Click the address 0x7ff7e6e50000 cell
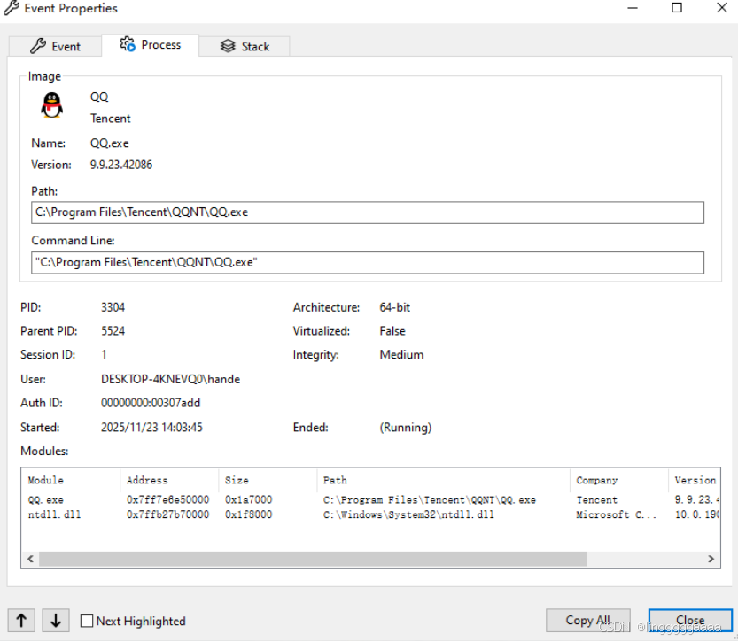The width and height of the screenshot is (738, 641). (167, 500)
